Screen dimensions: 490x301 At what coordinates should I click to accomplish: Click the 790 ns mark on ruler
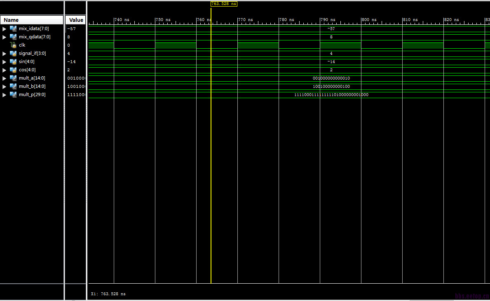(x=328, y=20)
